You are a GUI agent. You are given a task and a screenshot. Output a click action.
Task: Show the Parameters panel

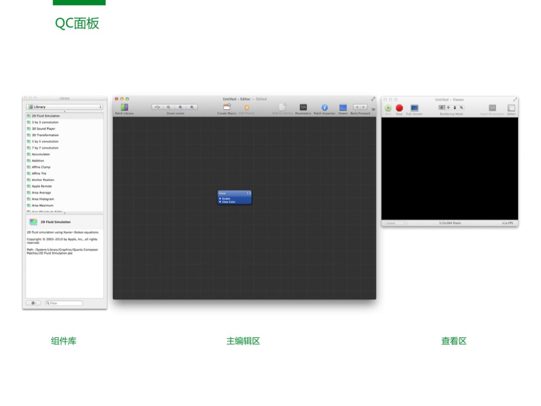303,108
